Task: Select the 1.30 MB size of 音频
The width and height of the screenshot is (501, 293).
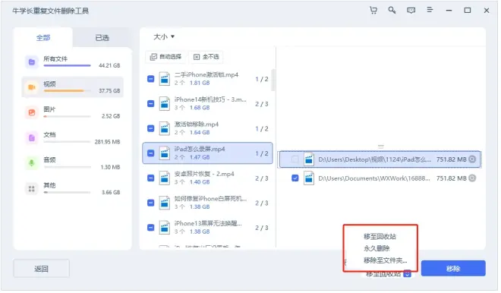Action: pyautogui.click(x=111, y=167)
